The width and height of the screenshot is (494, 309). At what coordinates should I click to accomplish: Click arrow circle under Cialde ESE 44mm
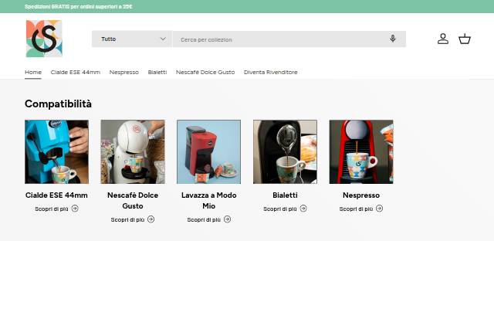click(75, 209)
